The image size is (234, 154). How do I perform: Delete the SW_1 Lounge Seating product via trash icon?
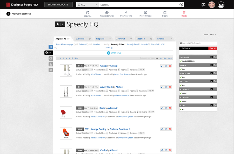pyautogui.click(x=170, y=129)
